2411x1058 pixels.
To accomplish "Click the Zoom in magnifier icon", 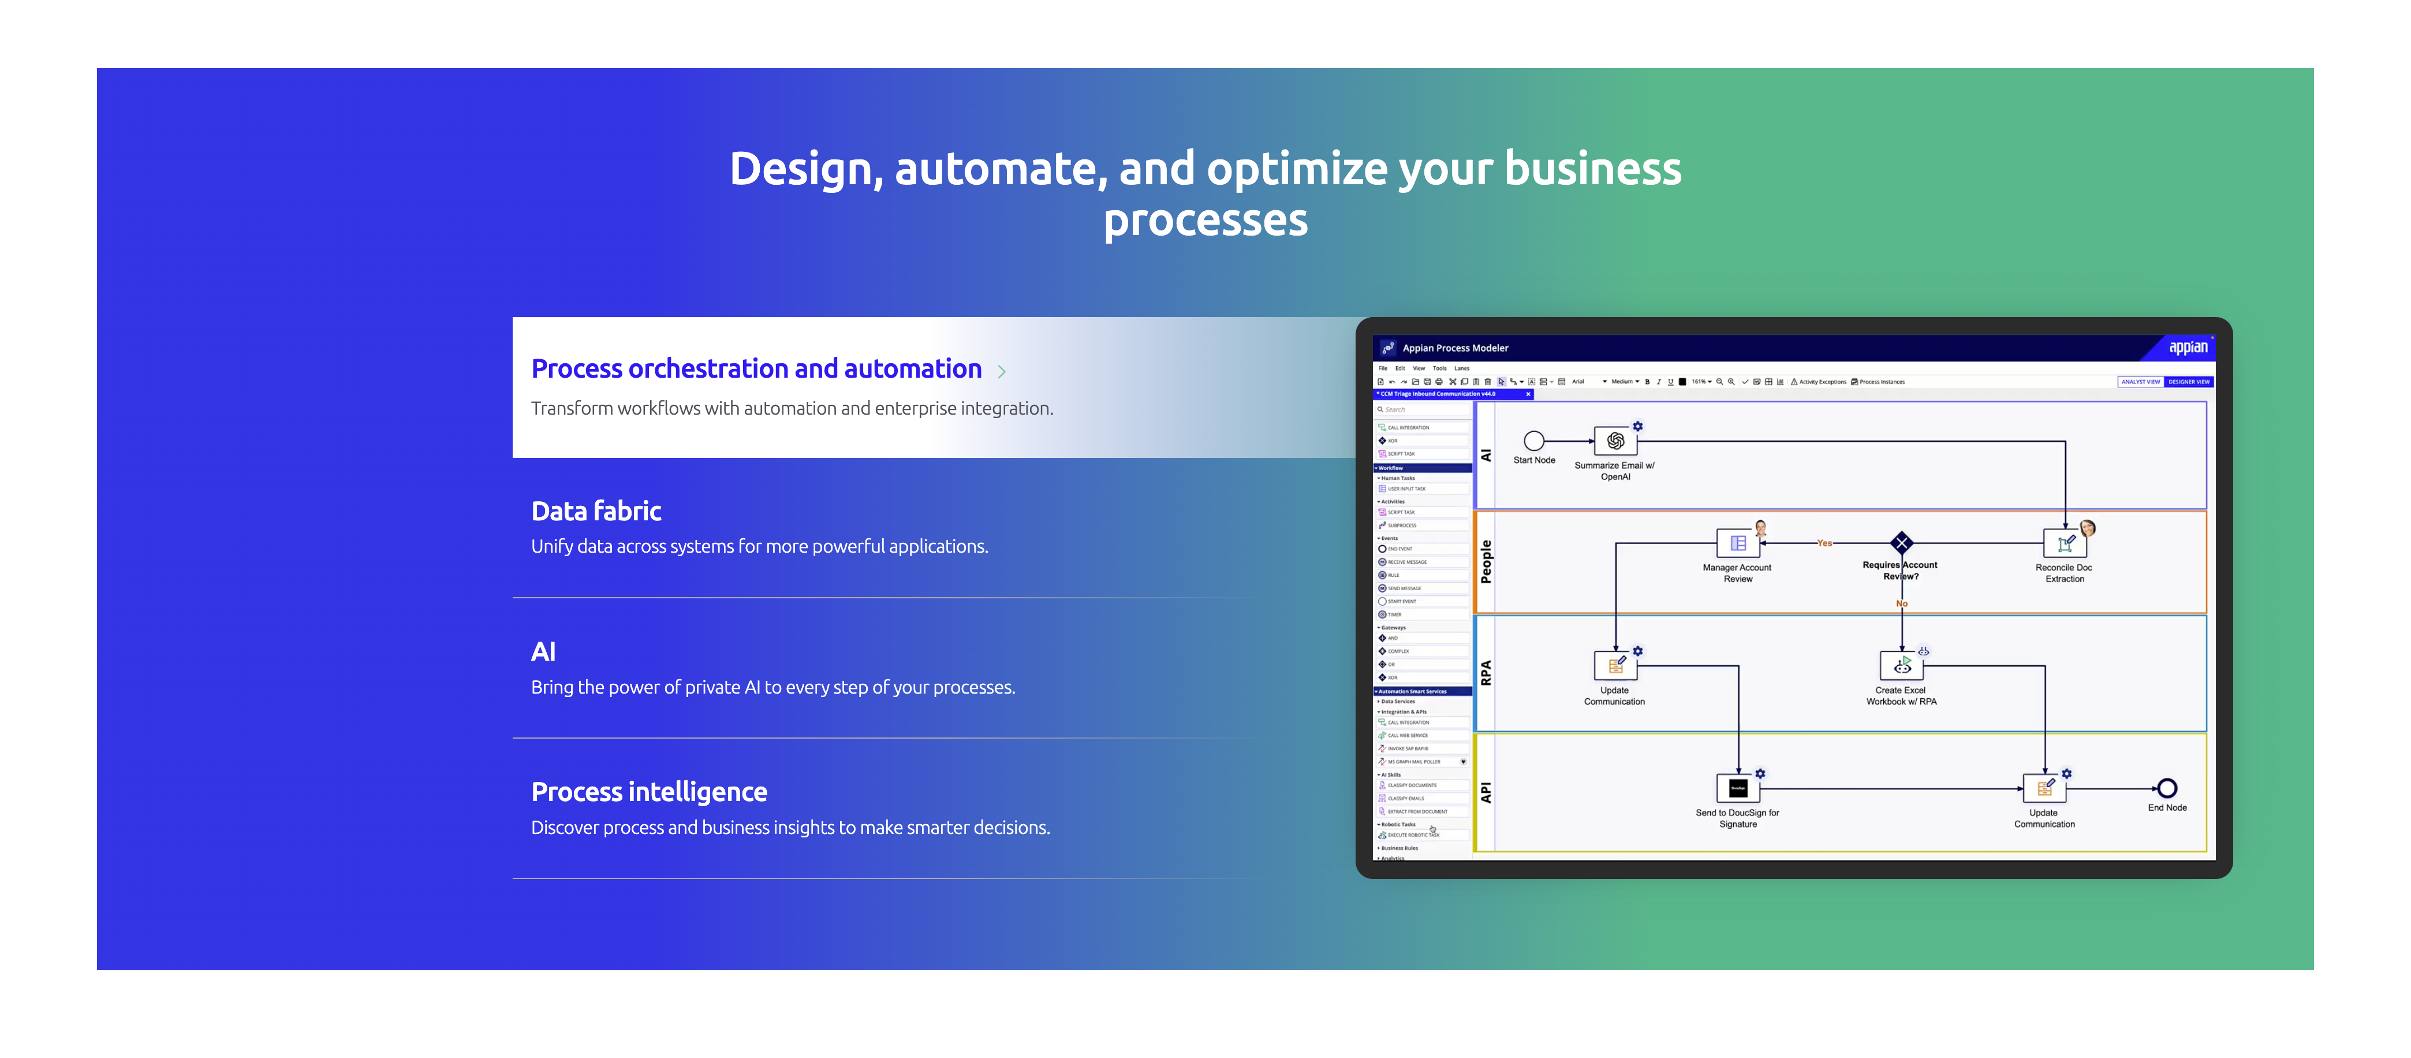I will click(x=1731, y=382).
